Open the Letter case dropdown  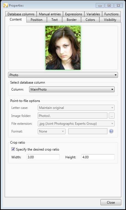(x=76, y=108)
